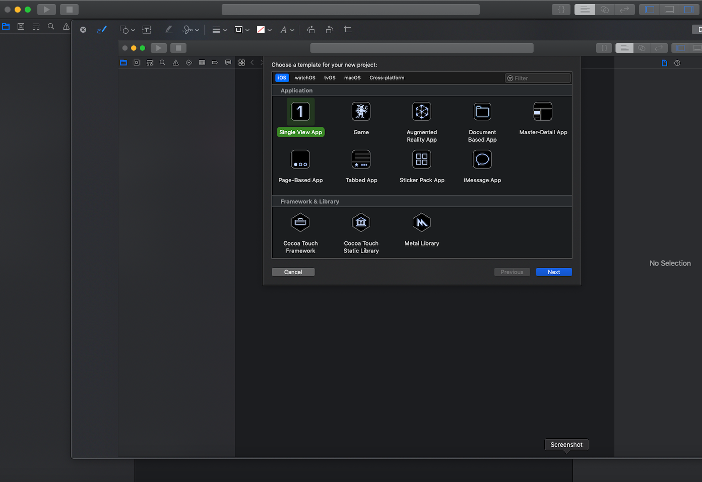
Task: Open the project navigator folder icon in outer window
Action: (x=6, y=27)
